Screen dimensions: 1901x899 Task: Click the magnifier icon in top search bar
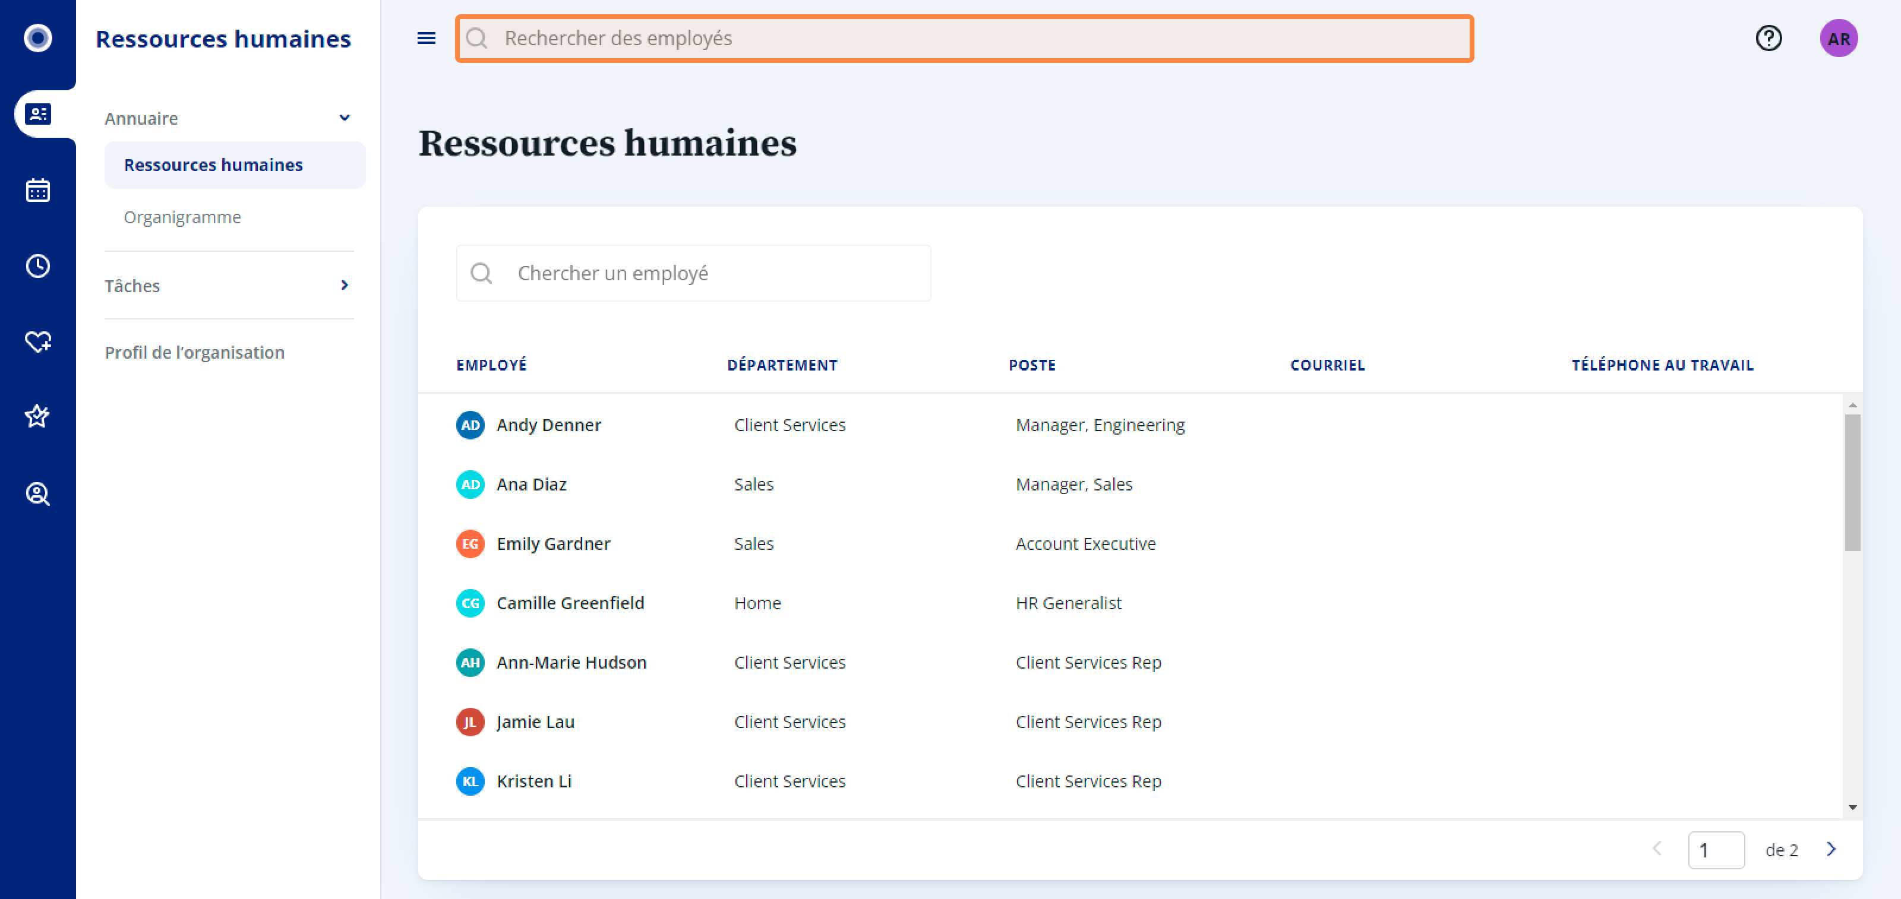[476, 39]
